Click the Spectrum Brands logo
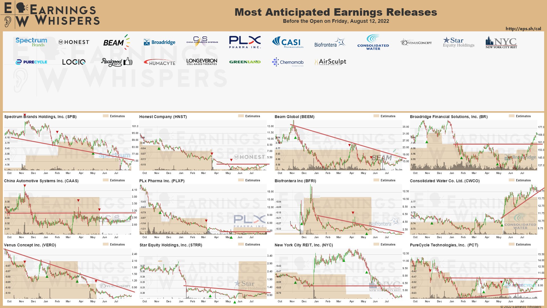This screenshot has height=308, width=547. (31, 42)
